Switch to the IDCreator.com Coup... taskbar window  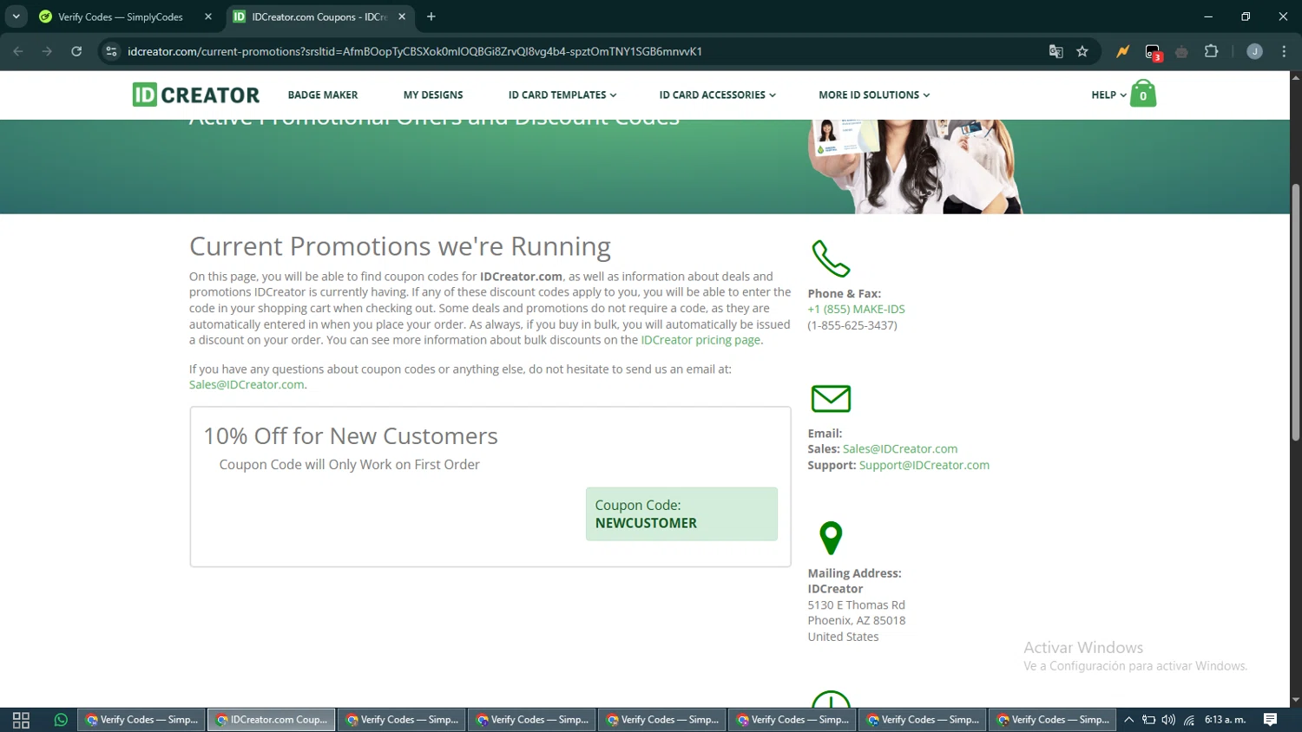[x=272, y=720]
